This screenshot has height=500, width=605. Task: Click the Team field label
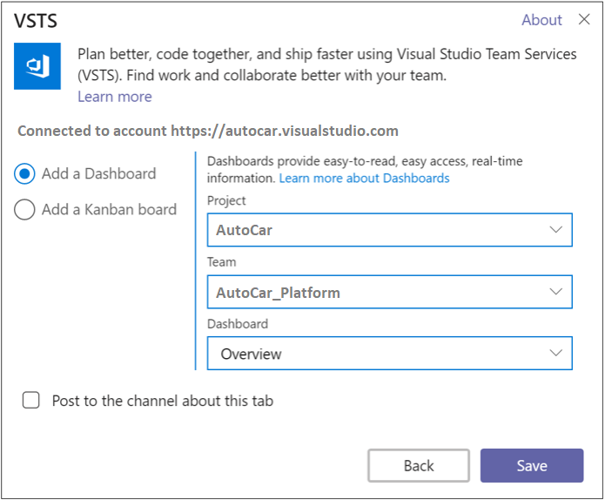coord(221,261)
